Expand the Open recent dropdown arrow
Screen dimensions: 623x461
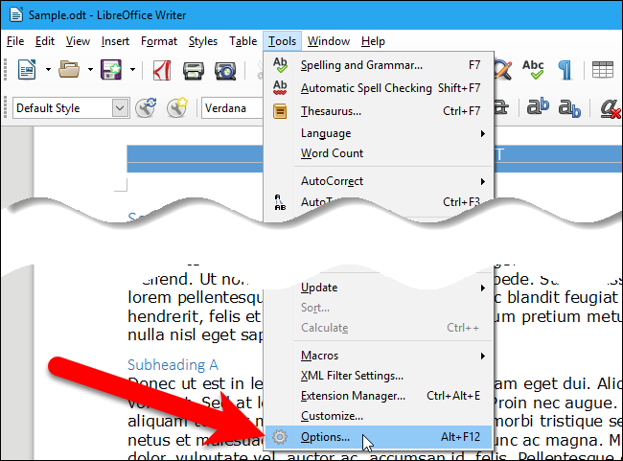91,70
